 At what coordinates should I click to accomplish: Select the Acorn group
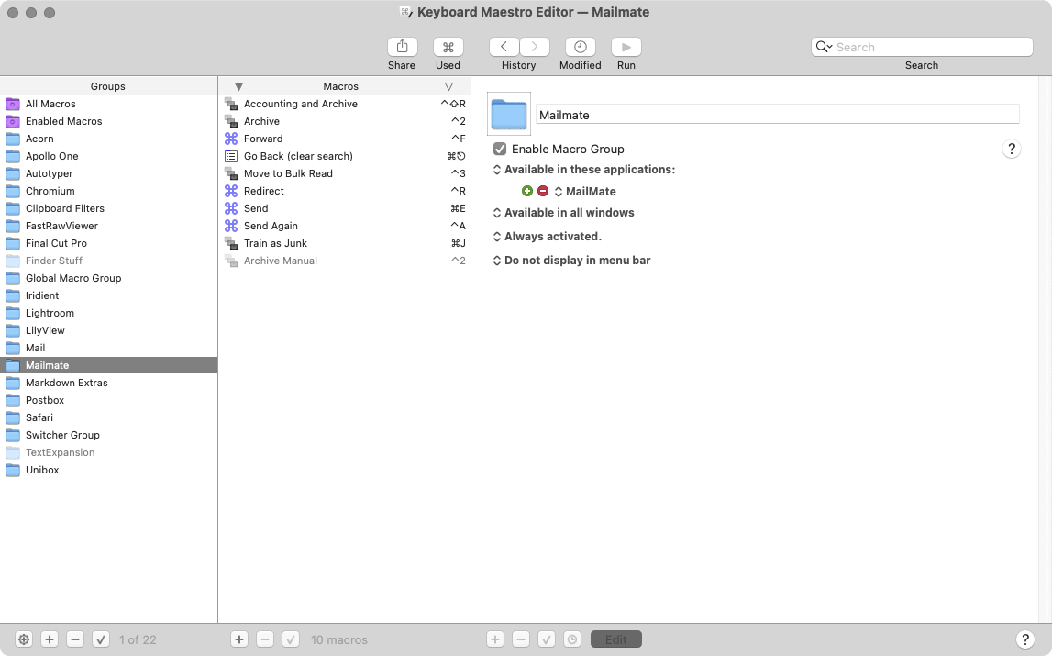coord(109,139)
